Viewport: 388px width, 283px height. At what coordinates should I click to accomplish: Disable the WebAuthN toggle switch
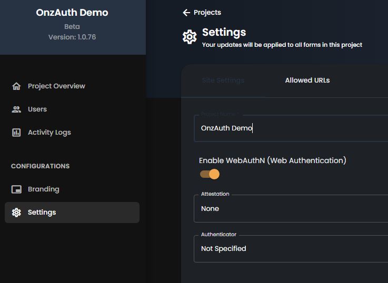point(210,174)
